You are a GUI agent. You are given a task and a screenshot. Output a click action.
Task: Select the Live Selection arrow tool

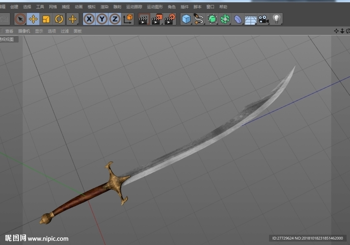20,19
